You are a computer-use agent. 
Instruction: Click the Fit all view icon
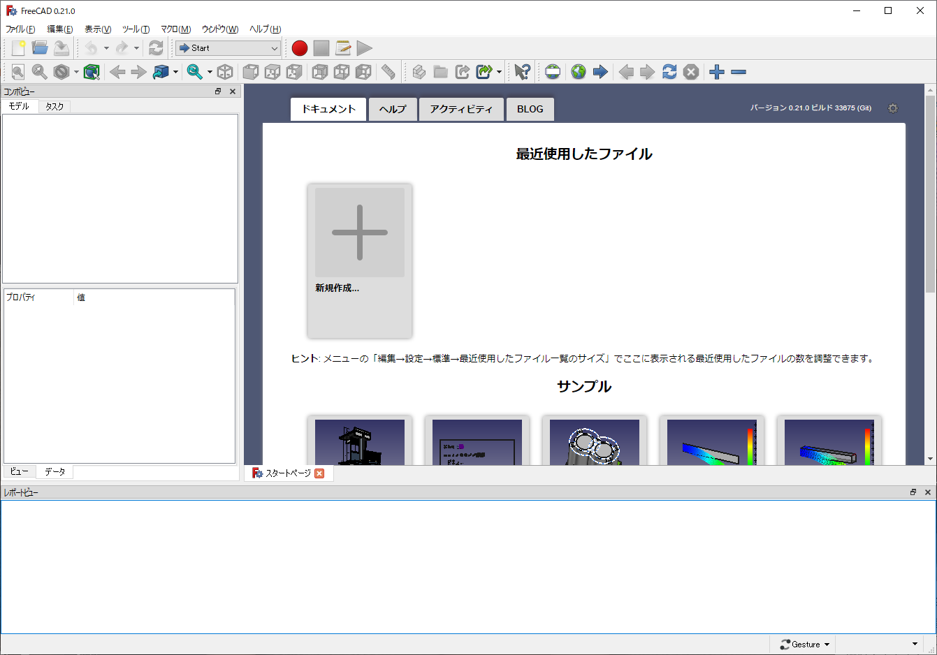point(18,72)
